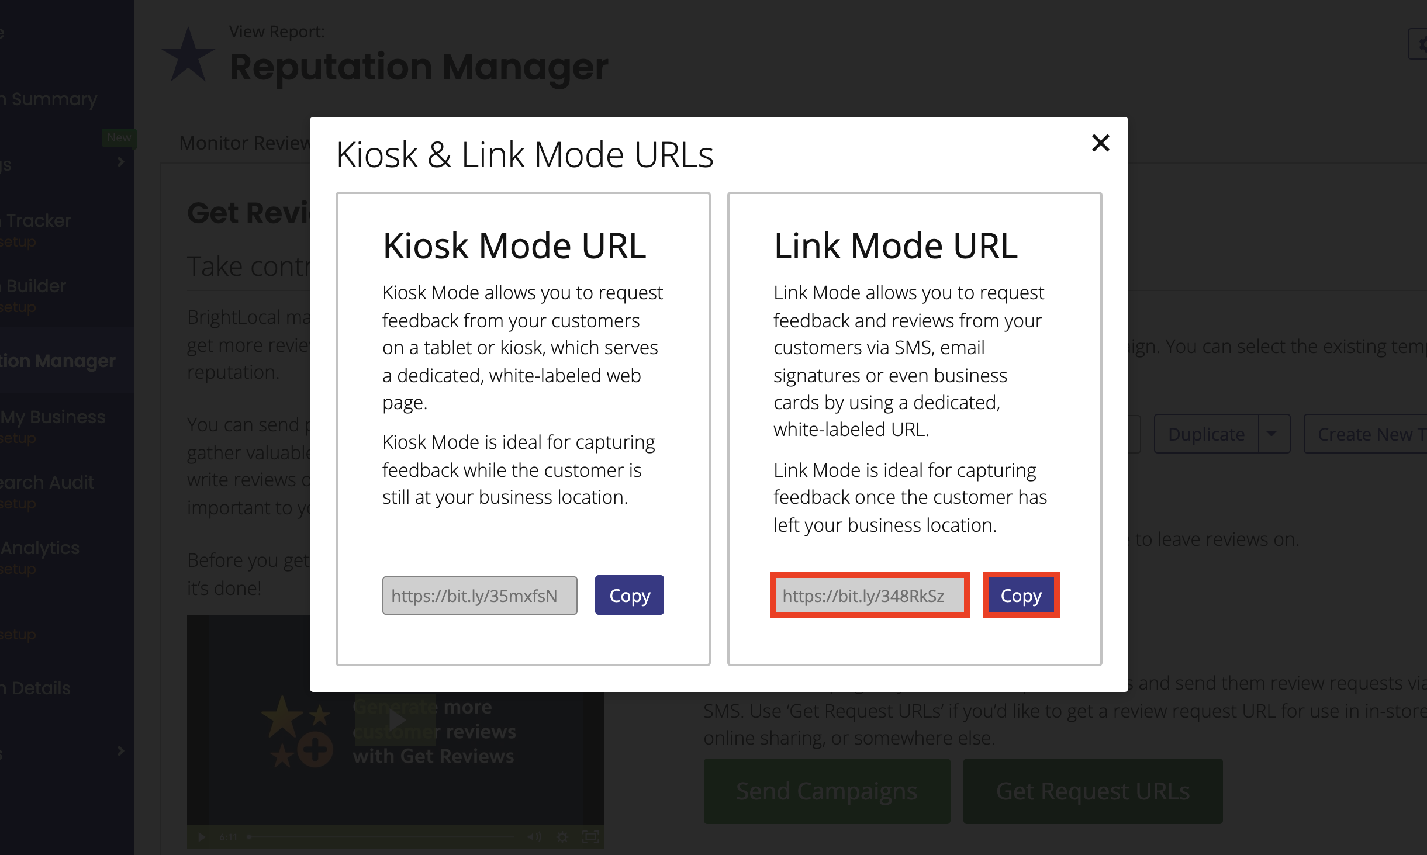The image size is (1427, 855).
Task: Expand the sidebar item with New badge
Action: [120, 162]
